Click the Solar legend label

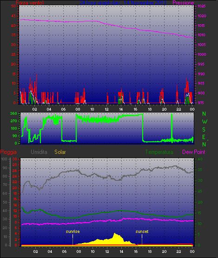tap(60, 152)
